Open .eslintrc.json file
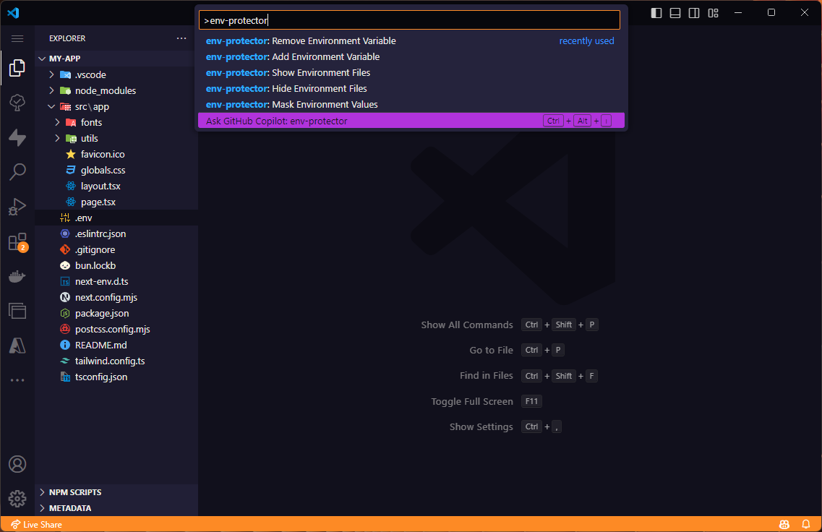Viewport: 822px width, 532px height. 116,233
